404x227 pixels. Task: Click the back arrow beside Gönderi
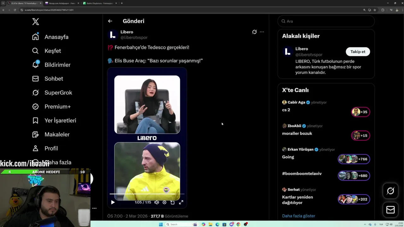pos(110,21)
